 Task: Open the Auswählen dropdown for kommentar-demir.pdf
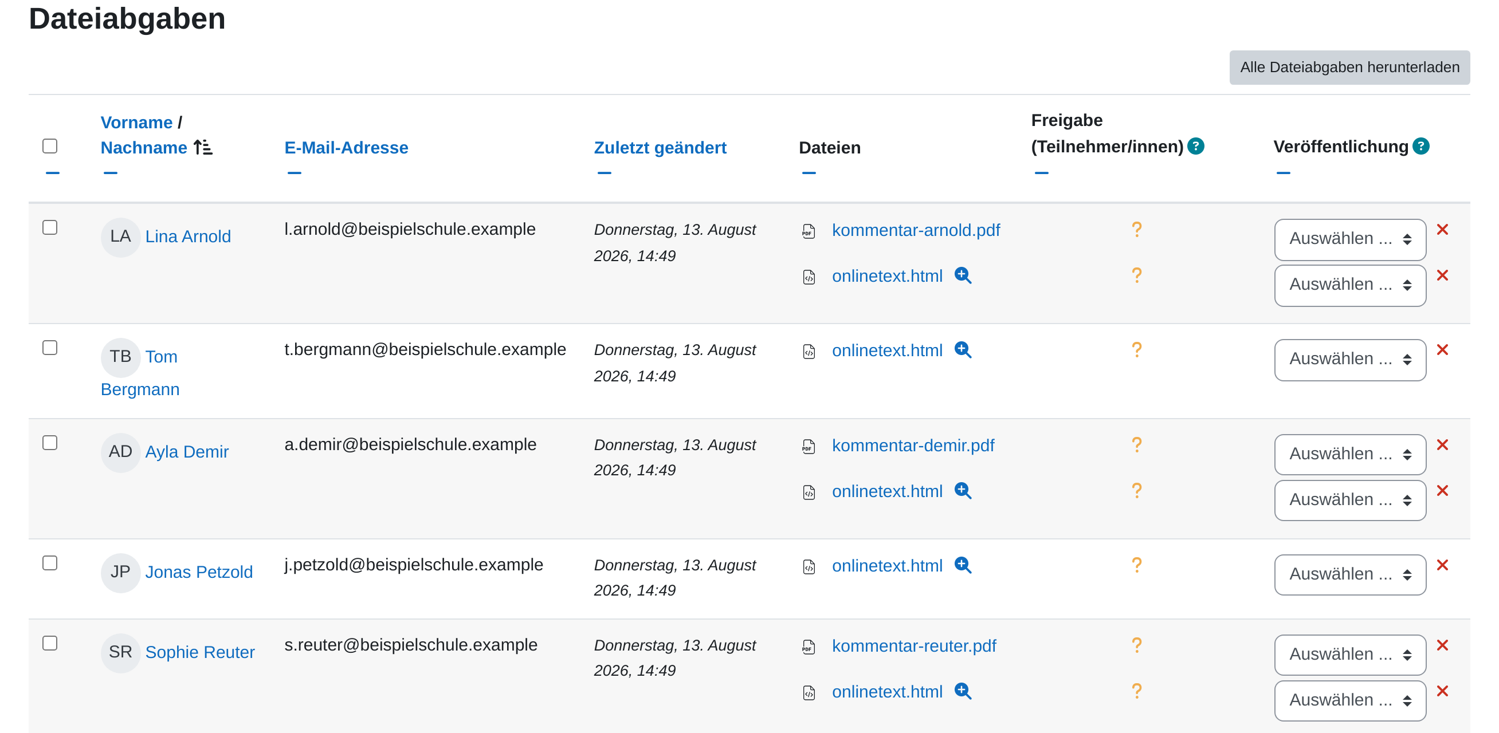pos(1350,454)
